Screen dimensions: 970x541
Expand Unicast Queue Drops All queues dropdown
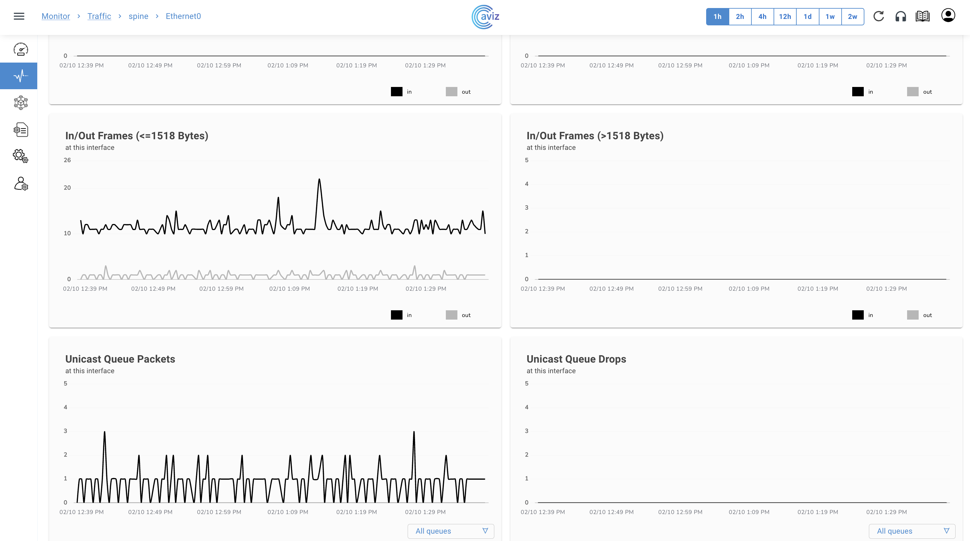coord(912,531)
